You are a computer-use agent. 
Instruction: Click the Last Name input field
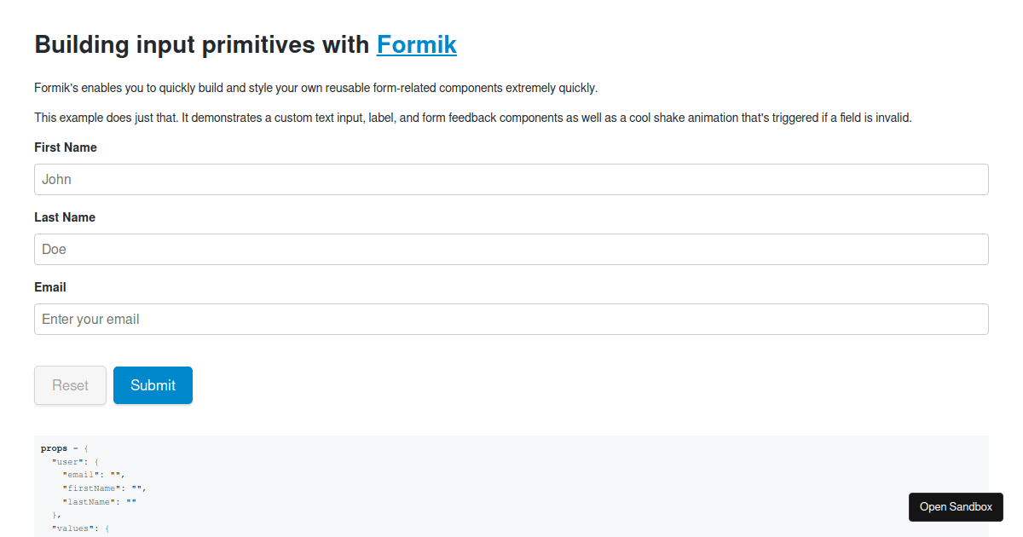[x=511, y=249]
